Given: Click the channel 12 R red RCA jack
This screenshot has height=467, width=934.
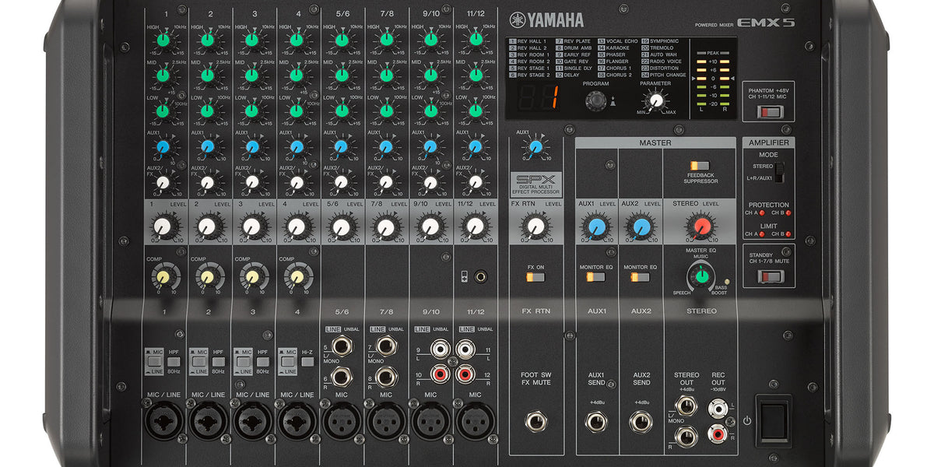Looking at the screenshot, I should 465,375.
